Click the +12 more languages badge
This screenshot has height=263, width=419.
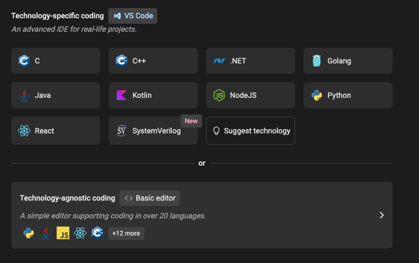(x=126, y=233)
